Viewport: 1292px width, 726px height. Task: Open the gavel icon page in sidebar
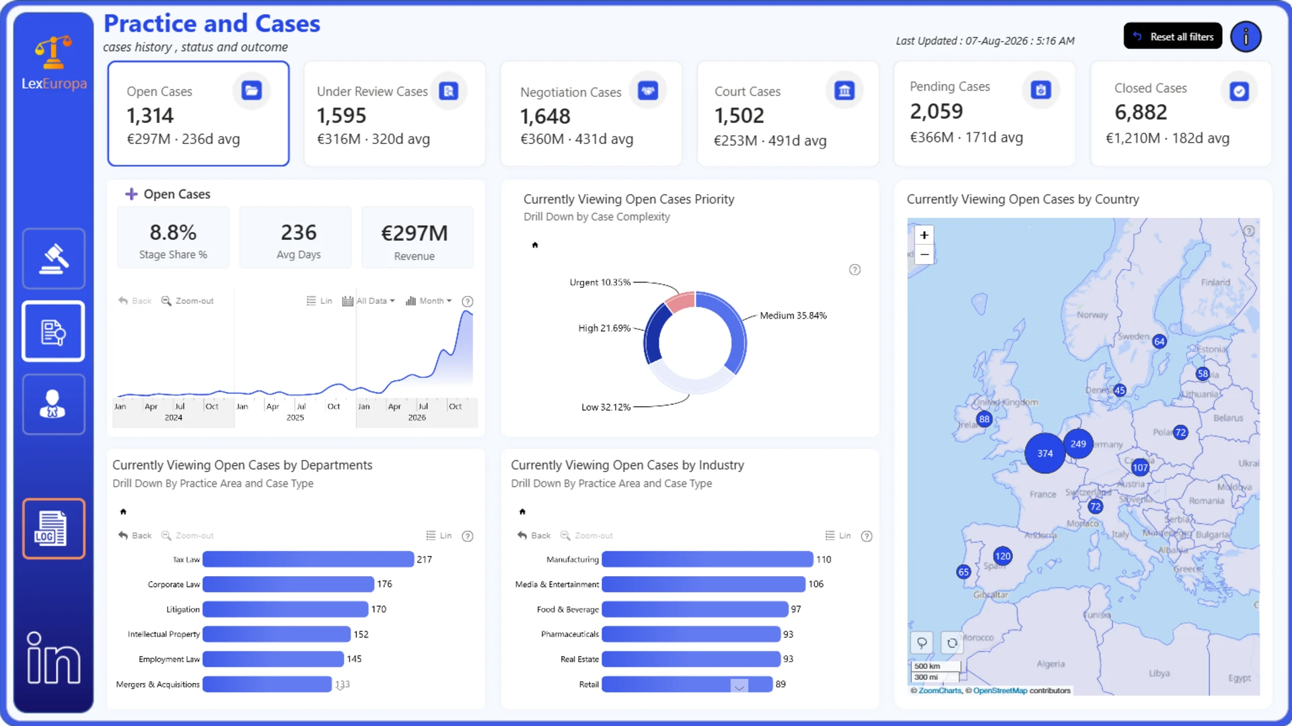[53, 259]
